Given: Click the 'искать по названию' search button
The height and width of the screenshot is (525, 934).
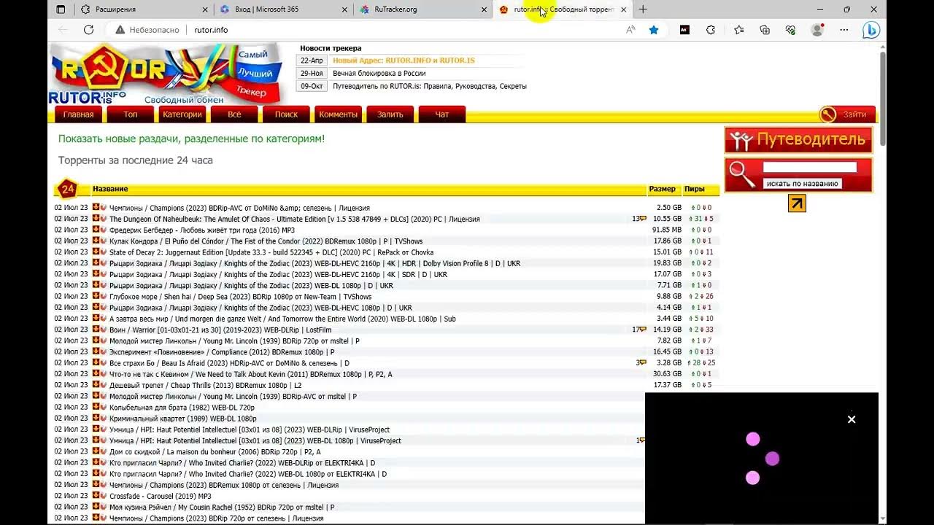Looking at the screenshot, I should click(x=802, y=184).
